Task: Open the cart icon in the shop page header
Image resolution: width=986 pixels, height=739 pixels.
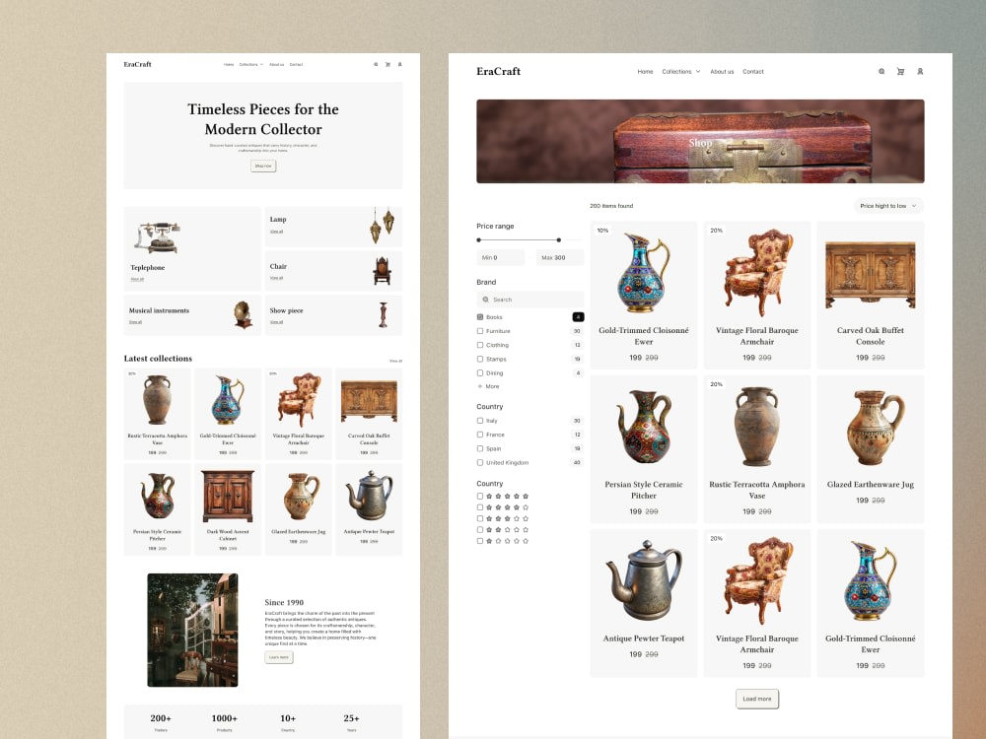Action: click(900, 72)
